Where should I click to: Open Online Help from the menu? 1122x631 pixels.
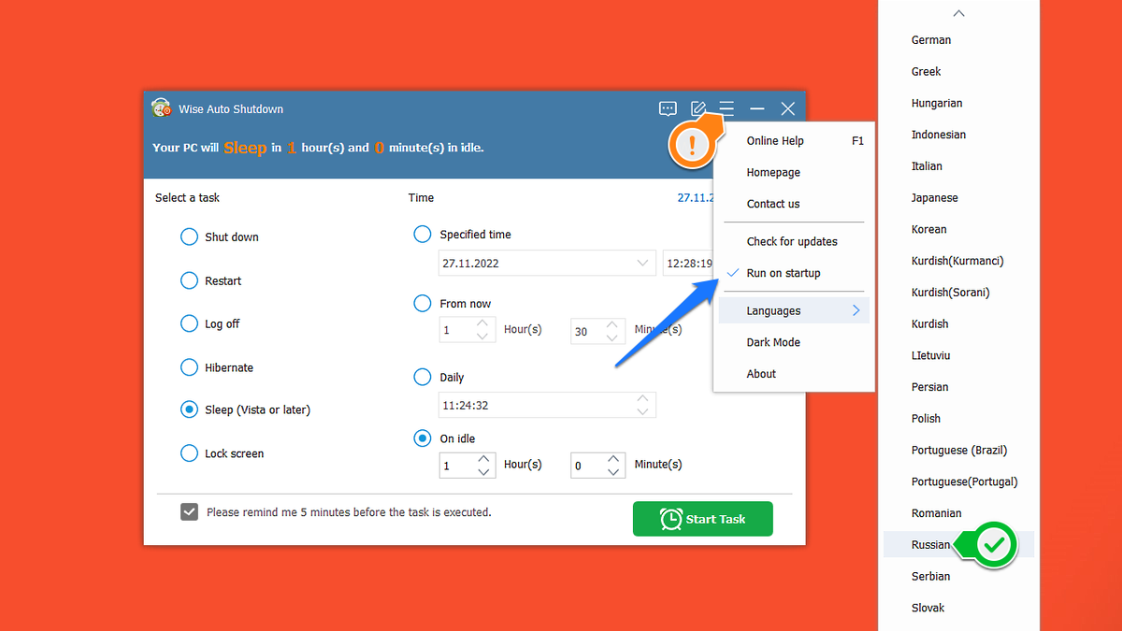(794, 140)
